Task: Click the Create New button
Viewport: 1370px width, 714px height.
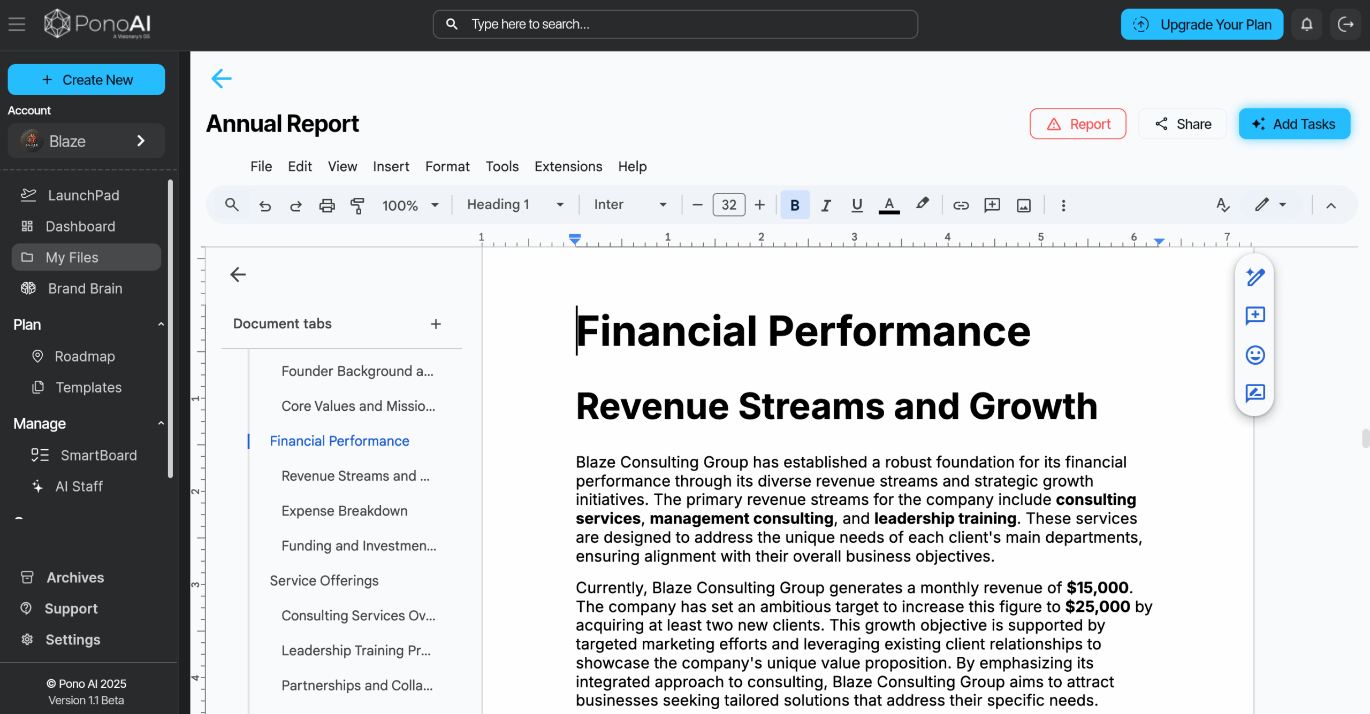Action: click(x=86, y=80)
